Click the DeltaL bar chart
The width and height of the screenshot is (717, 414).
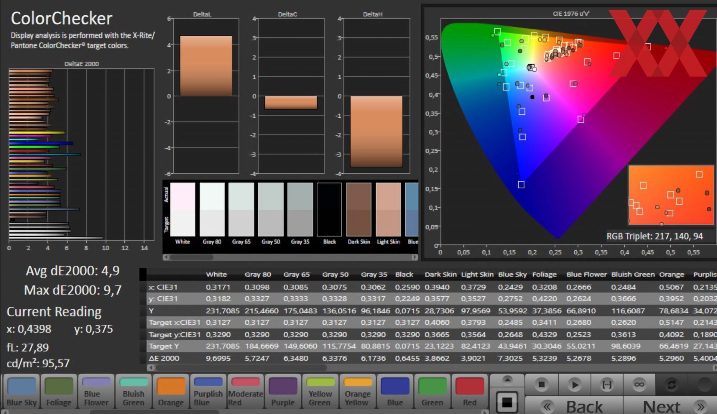click(x=206, y=96)
